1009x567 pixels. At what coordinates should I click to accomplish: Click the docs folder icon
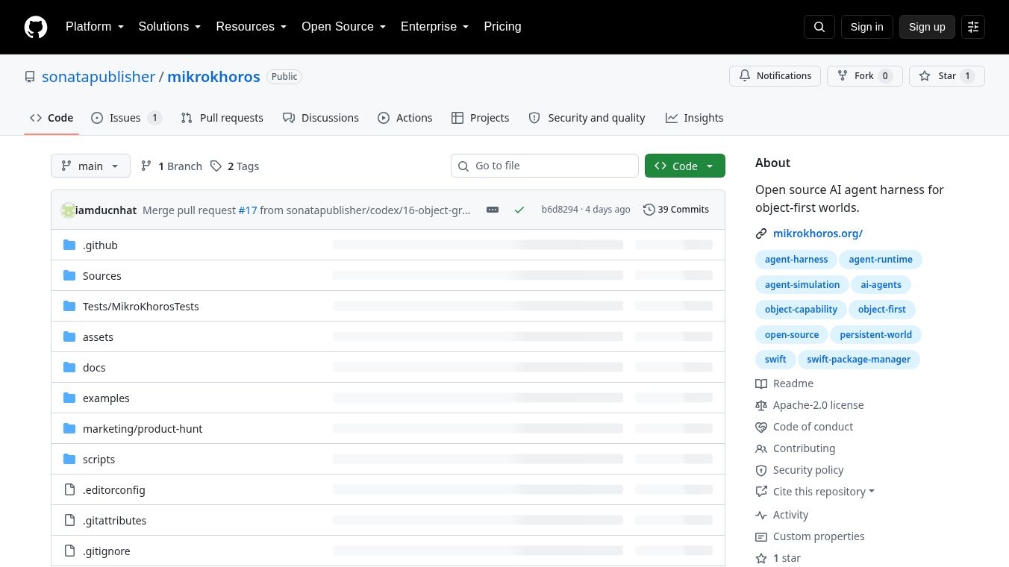point(69,368)
